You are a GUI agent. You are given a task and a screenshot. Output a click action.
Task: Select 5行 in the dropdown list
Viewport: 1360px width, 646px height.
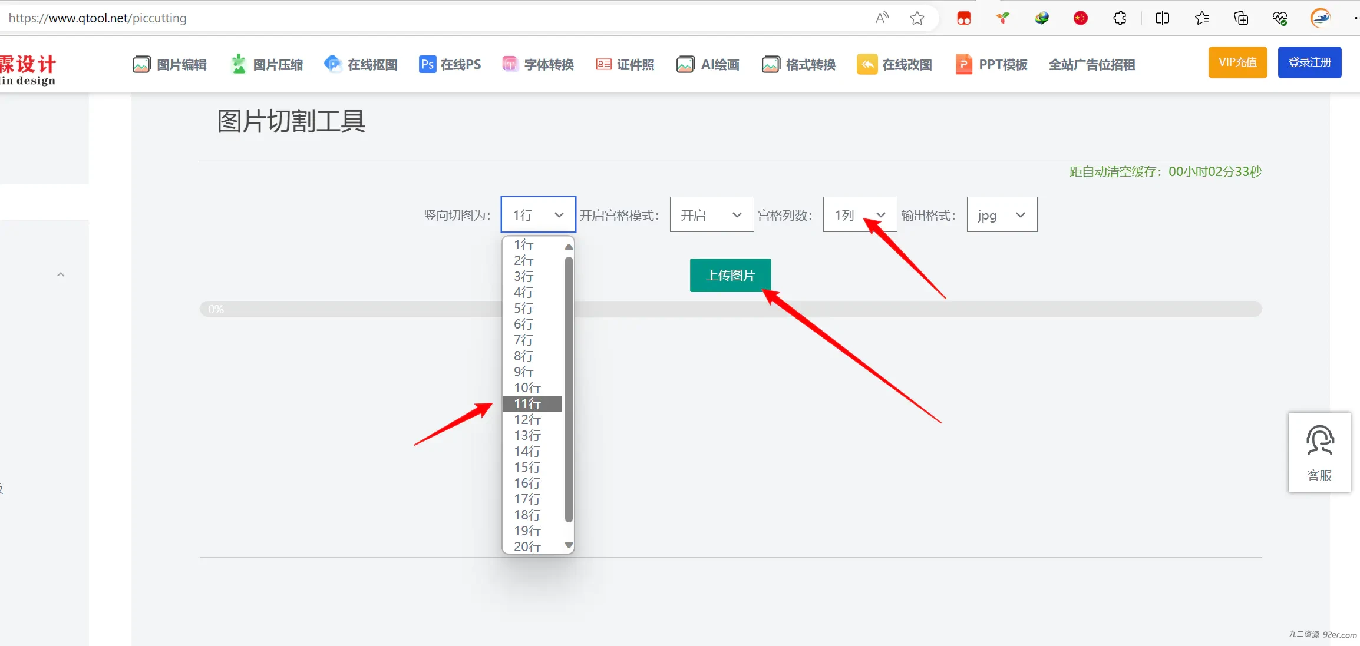click(x=533, y=308)
